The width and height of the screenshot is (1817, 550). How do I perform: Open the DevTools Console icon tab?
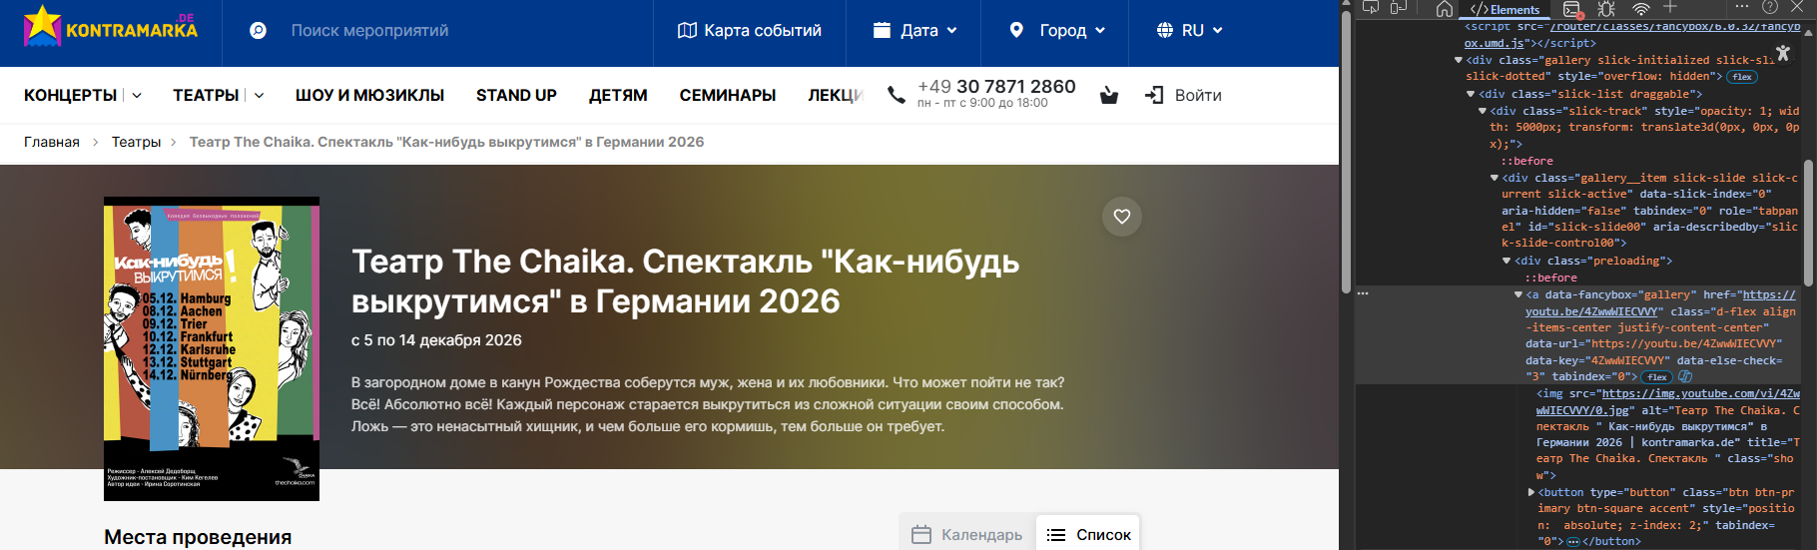(x=1573, y=9)
